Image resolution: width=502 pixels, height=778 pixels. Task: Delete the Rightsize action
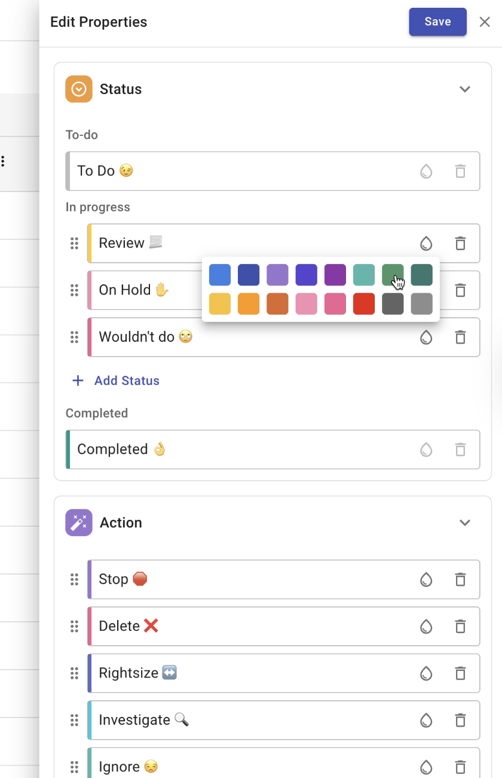click(x=460, y=673)
